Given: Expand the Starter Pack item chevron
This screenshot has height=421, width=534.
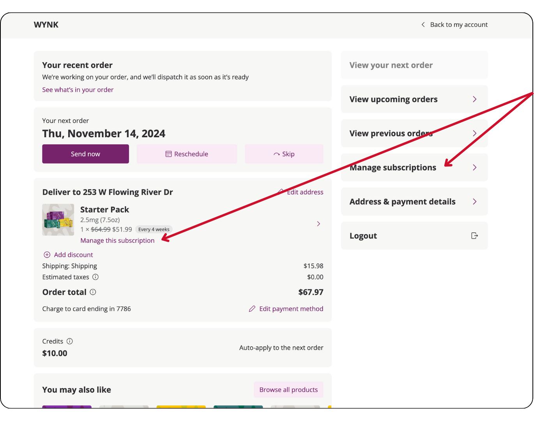Looking at the screenshot, I should (318, 224).
